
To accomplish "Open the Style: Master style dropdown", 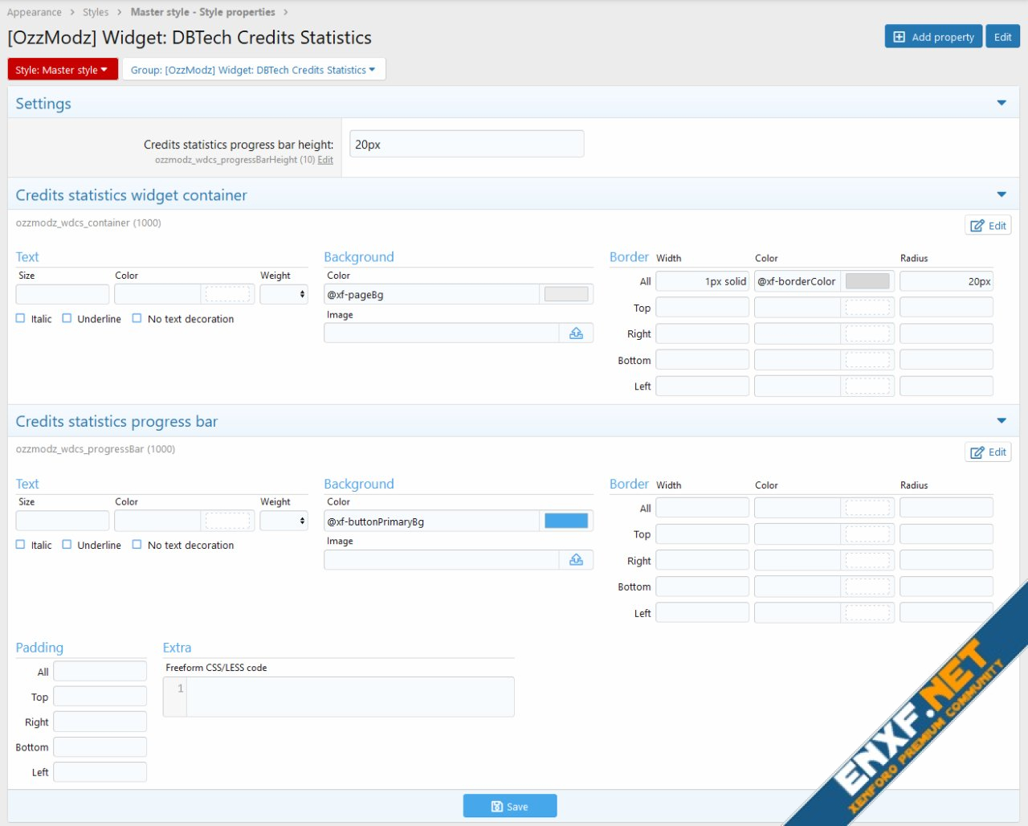I will (63, 70).
